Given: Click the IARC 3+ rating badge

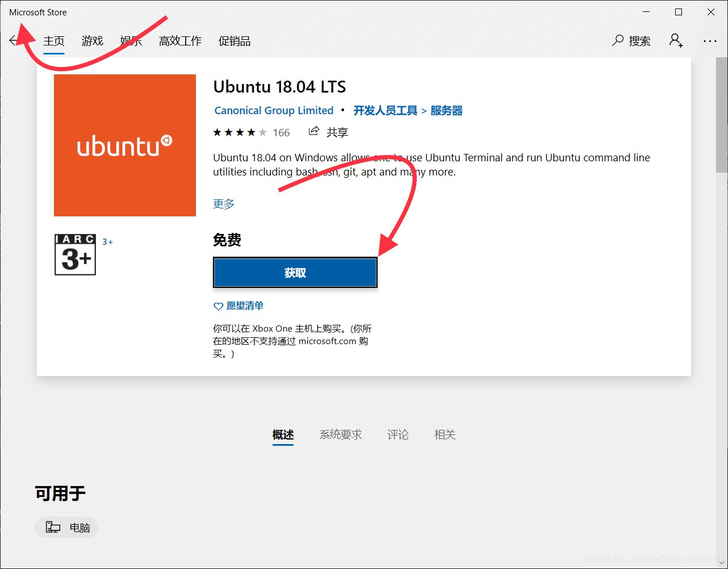Looking at the screenshot, I should click(75, 254).
